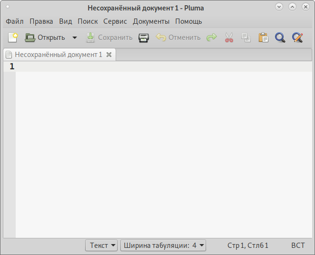Click the copy icon in toolbar
Screen dimensions: 315x255
[246, 38]
